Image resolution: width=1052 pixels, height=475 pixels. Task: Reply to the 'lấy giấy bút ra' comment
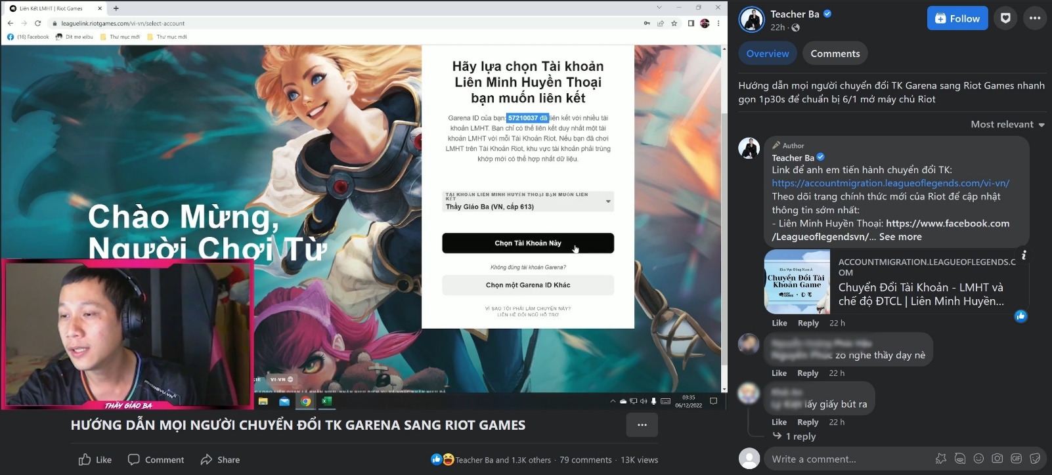[808, 422]
